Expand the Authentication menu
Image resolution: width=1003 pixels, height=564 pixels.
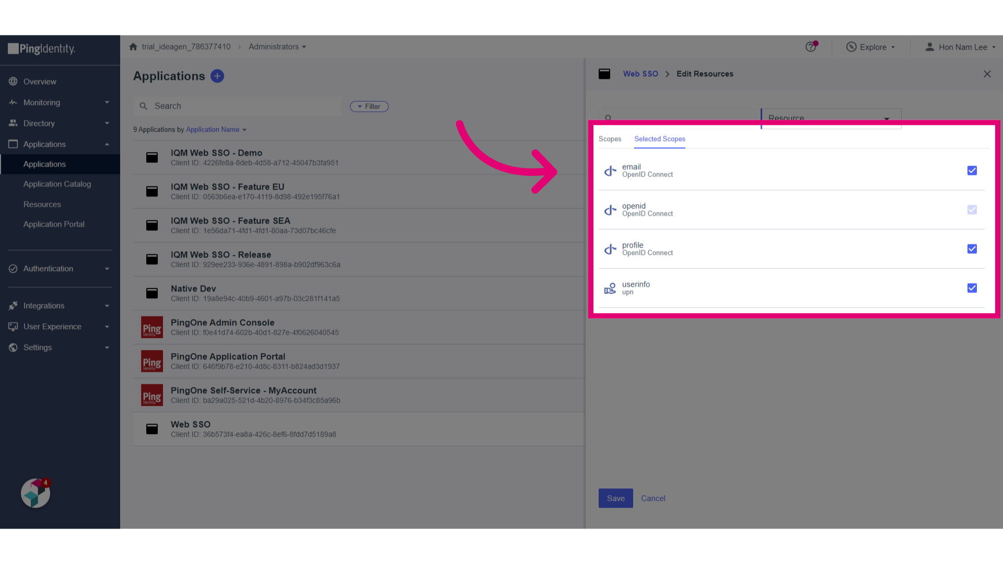(107, 268)
